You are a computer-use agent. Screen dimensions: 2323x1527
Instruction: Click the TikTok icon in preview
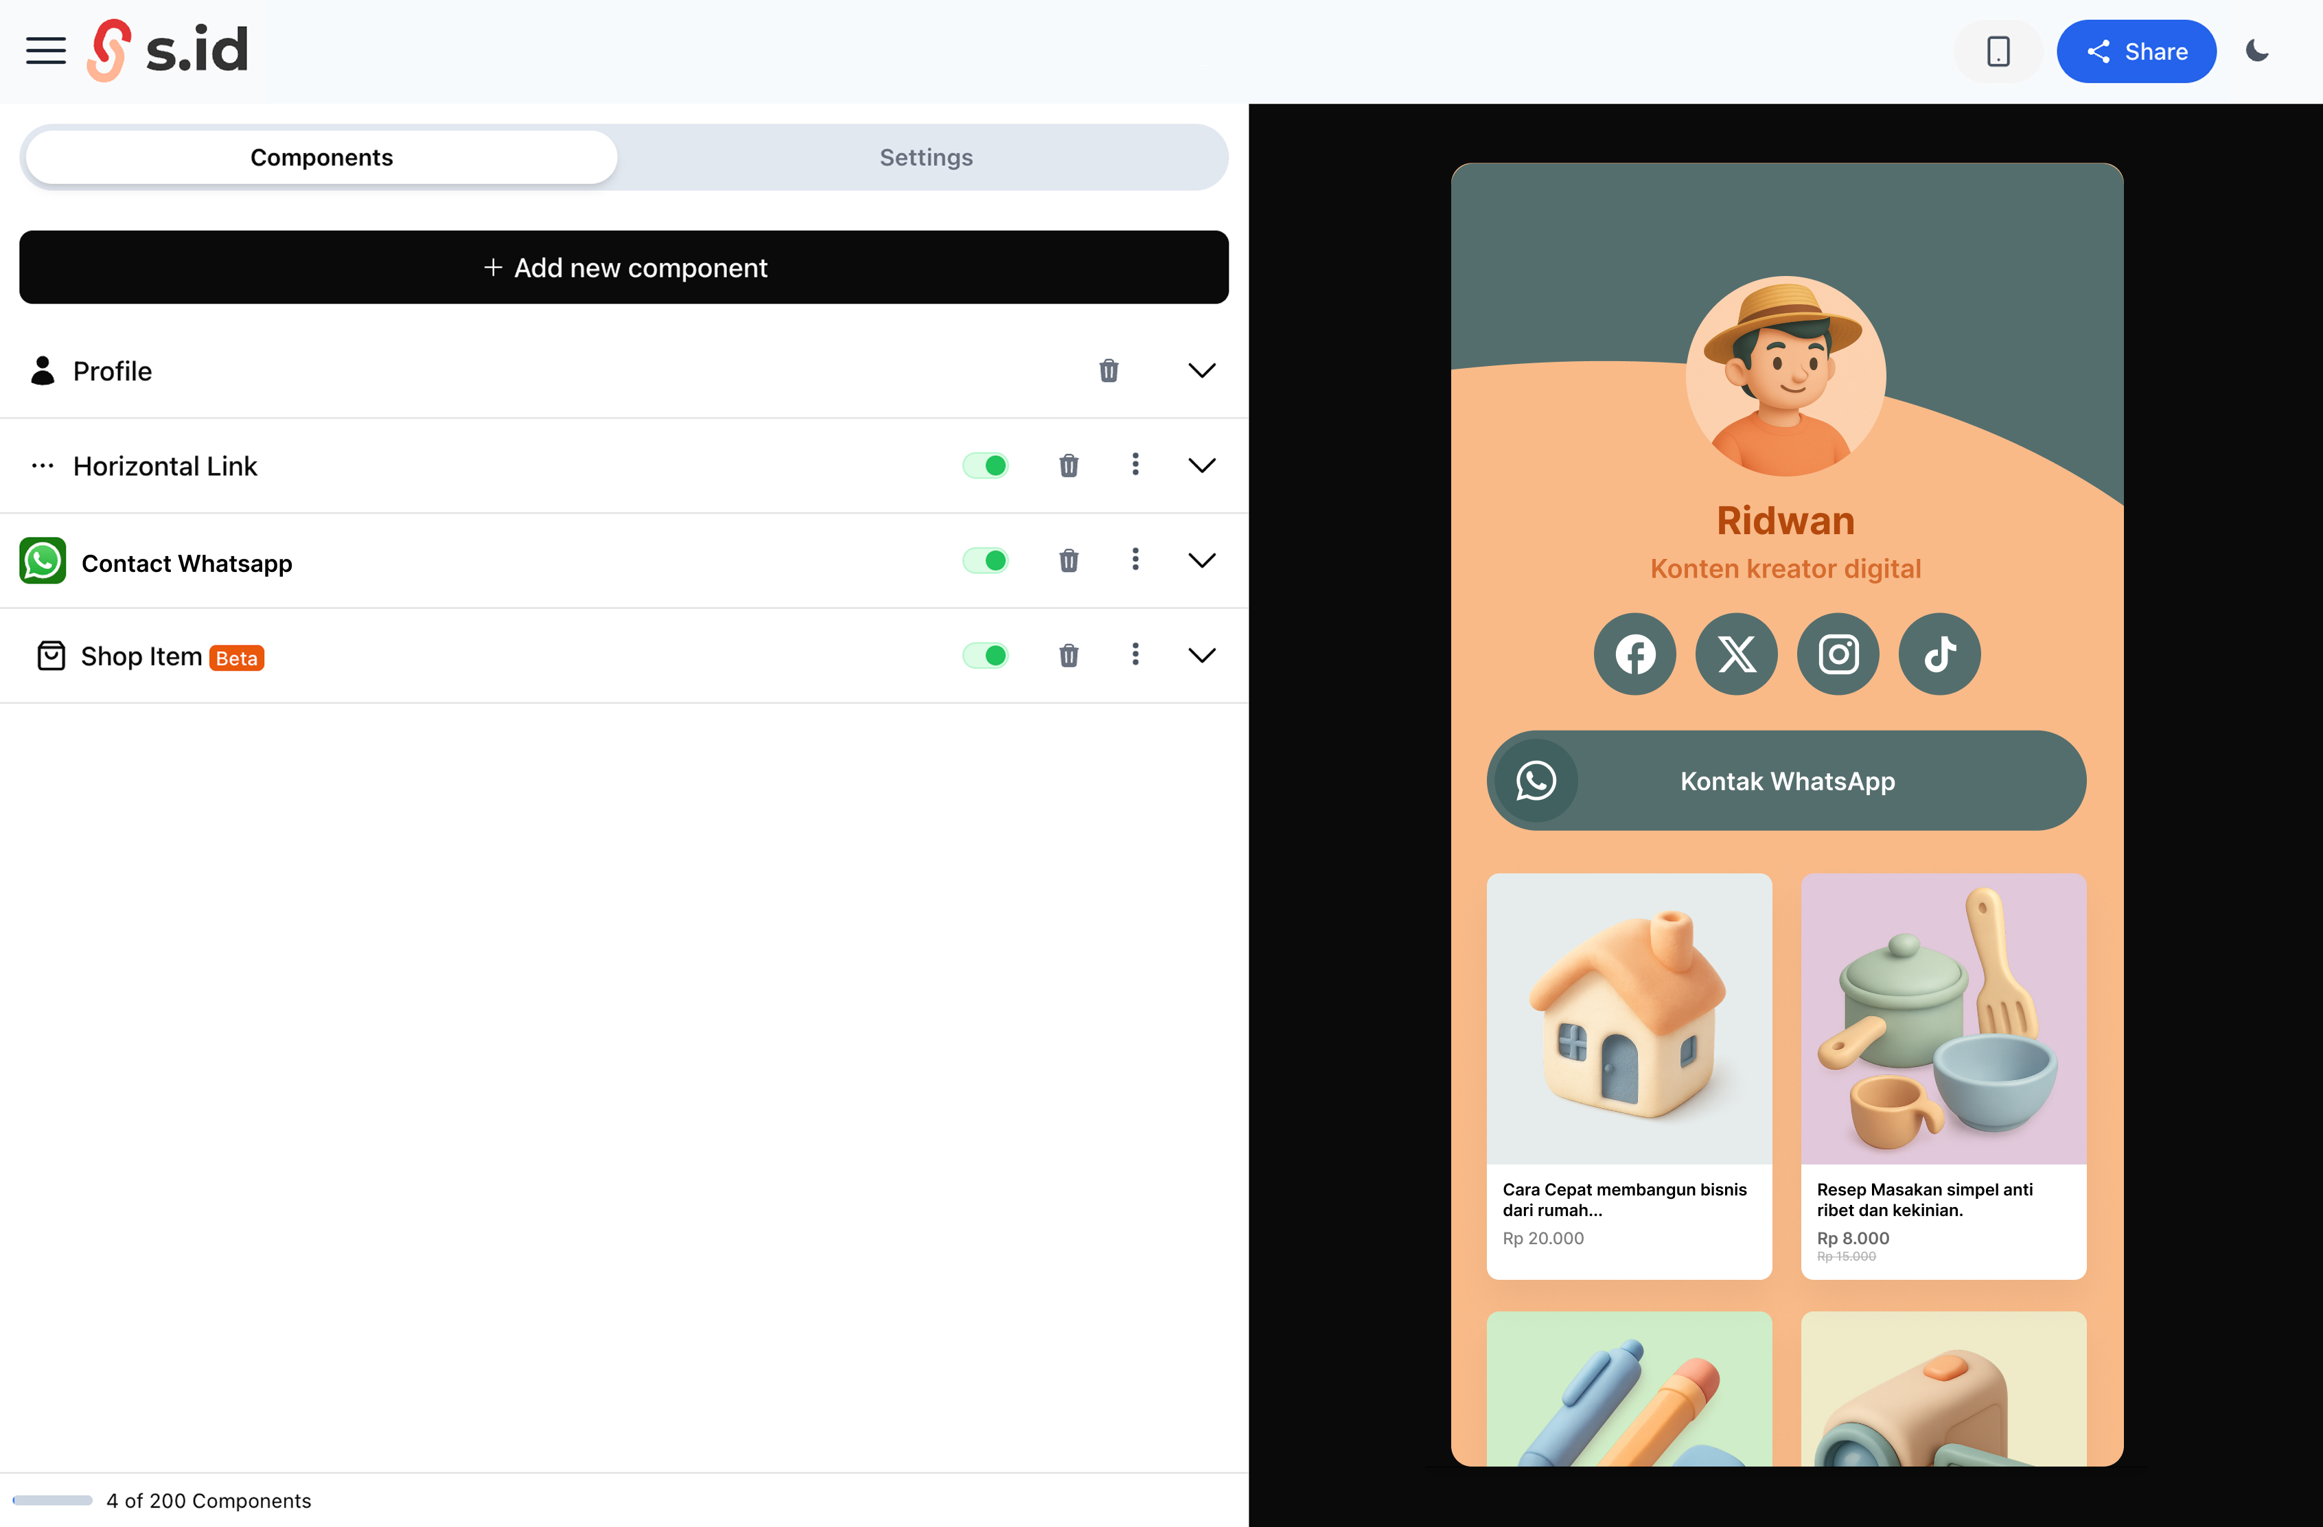click(1939, 654)
